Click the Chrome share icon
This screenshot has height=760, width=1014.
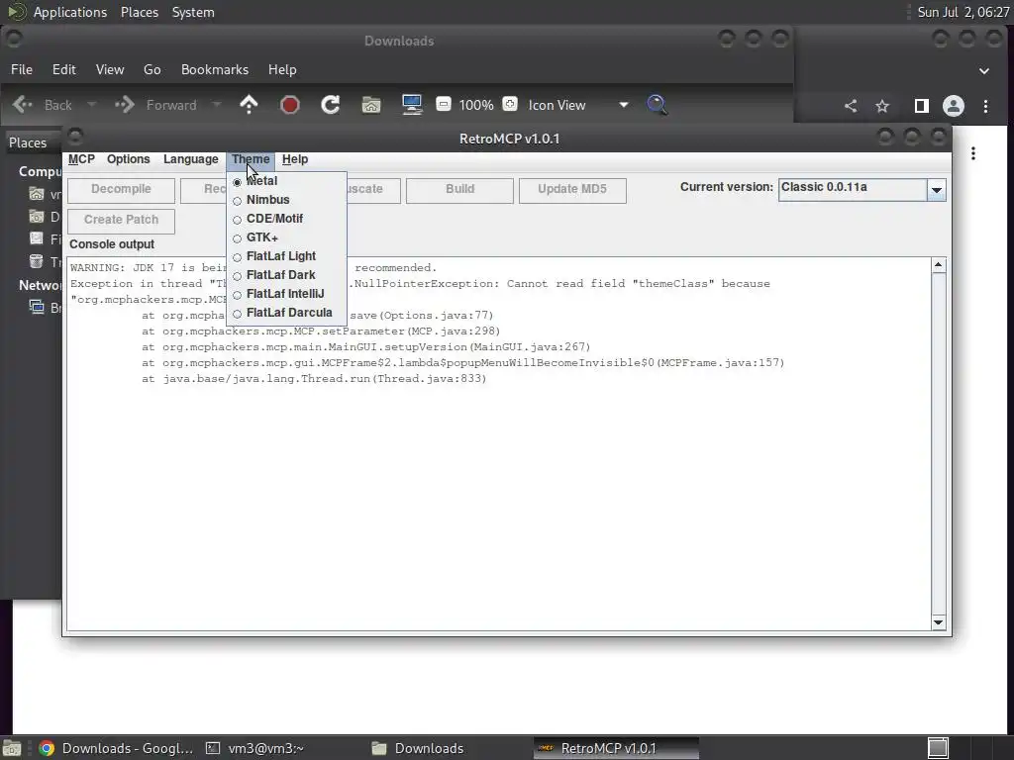(x=851, y=106)
